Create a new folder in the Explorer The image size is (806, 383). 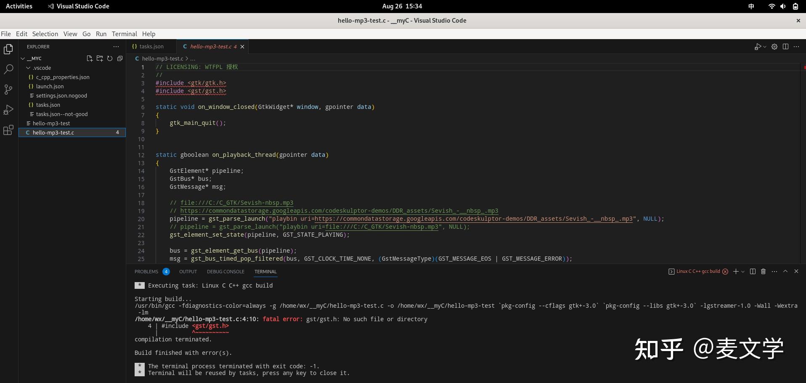tap(100, 58)
